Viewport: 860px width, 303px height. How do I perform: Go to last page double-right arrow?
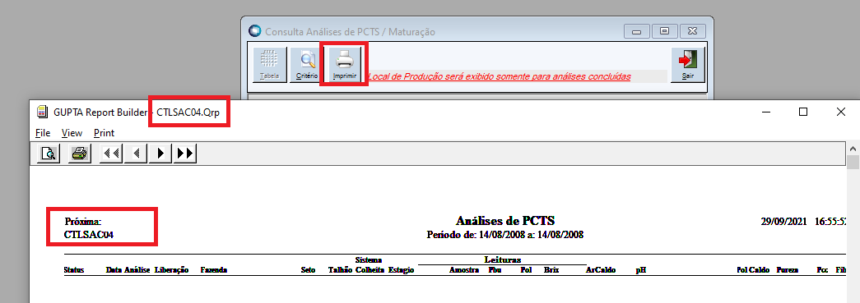(x=185, y=154)
